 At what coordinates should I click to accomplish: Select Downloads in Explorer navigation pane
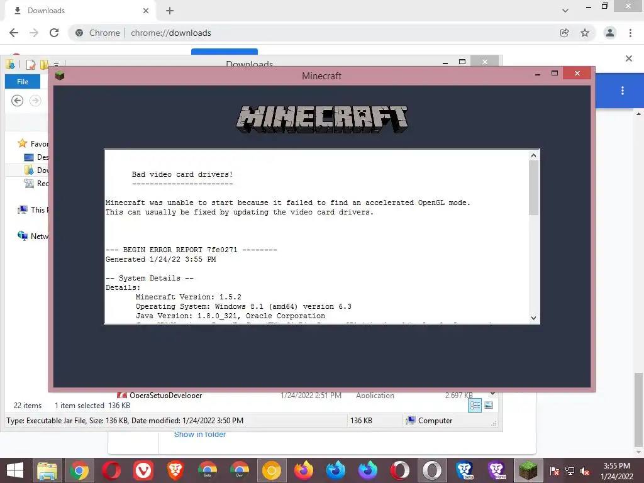(x=36, y=170)
